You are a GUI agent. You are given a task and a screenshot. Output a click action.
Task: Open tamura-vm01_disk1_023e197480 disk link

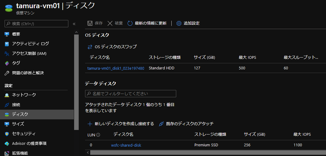click(116, 68)
